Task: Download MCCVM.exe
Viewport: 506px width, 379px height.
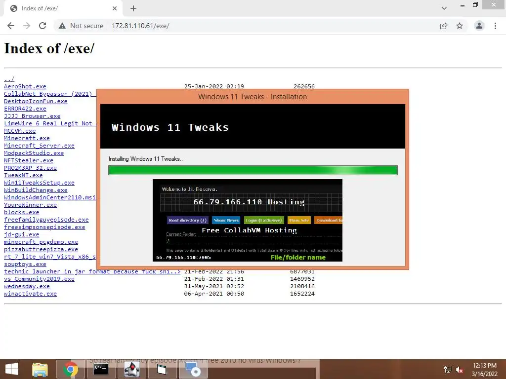Action: click(x=20, y=131)
